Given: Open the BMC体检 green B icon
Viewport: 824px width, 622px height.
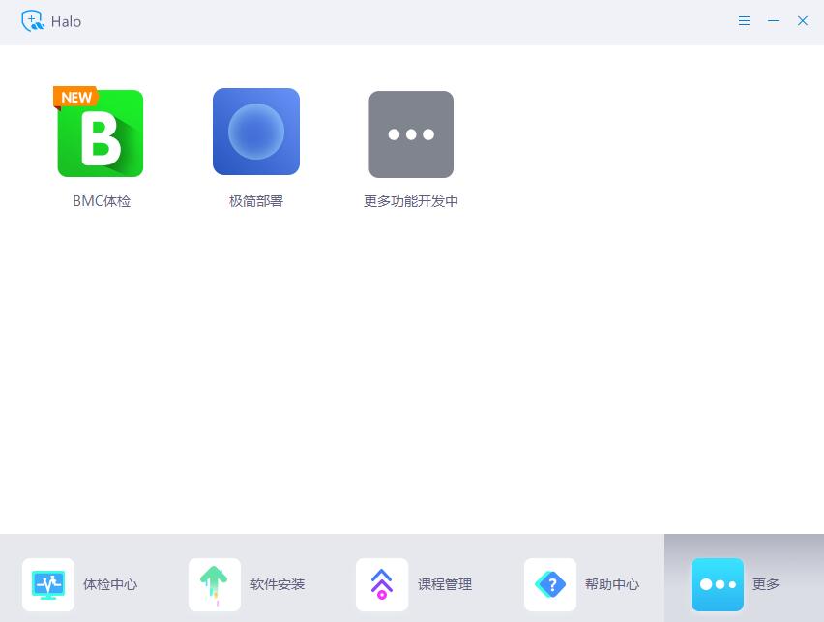Looking at the screenshot, I should click(100, 133).
